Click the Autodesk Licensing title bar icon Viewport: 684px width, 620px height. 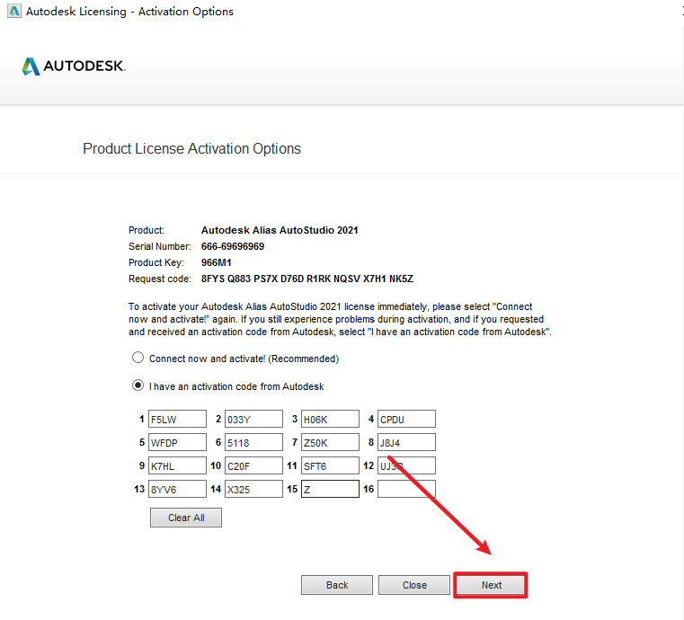(14, 11)
